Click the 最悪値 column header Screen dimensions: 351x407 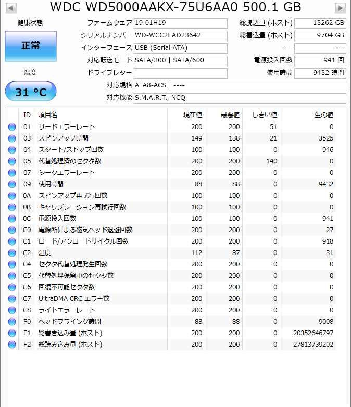pyautogui.click(x=224, y=115)
